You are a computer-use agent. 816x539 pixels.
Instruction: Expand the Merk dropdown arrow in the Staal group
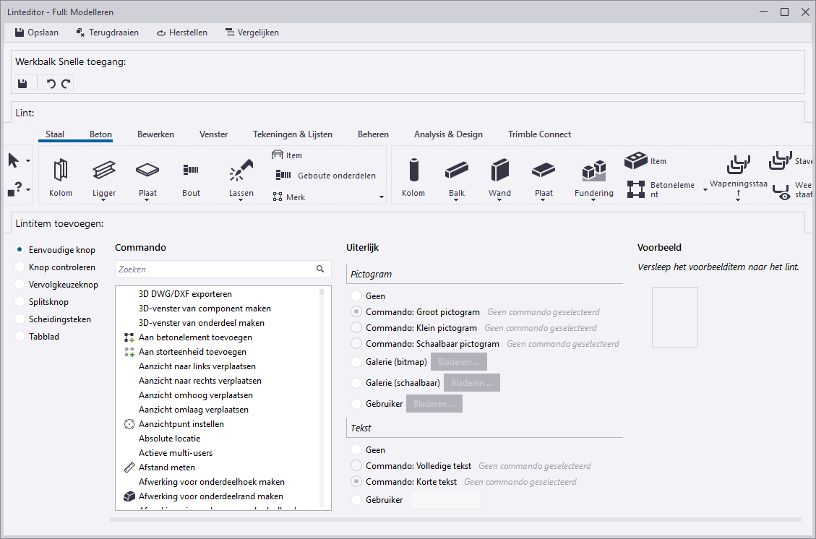pos(382,197)
